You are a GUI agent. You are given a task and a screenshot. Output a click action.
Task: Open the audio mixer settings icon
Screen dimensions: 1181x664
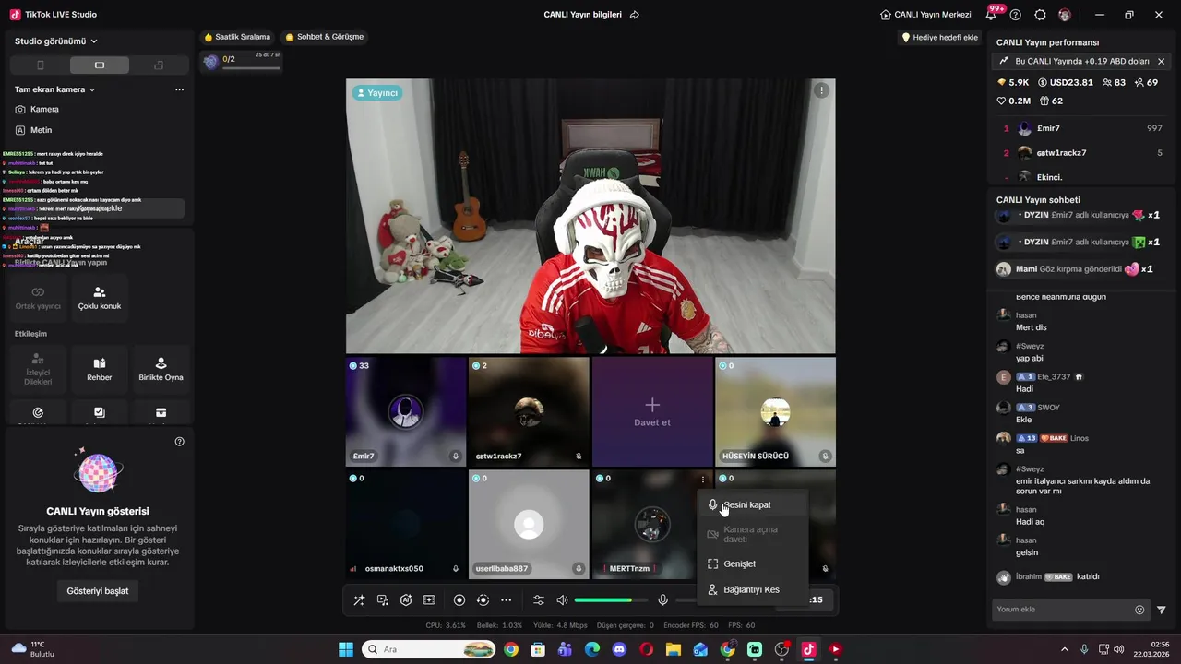click(x=539, y=600)
